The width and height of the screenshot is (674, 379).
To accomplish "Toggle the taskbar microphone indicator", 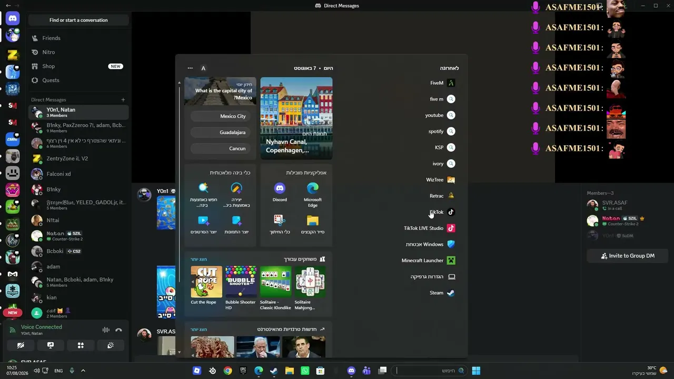I will [72, 371].
